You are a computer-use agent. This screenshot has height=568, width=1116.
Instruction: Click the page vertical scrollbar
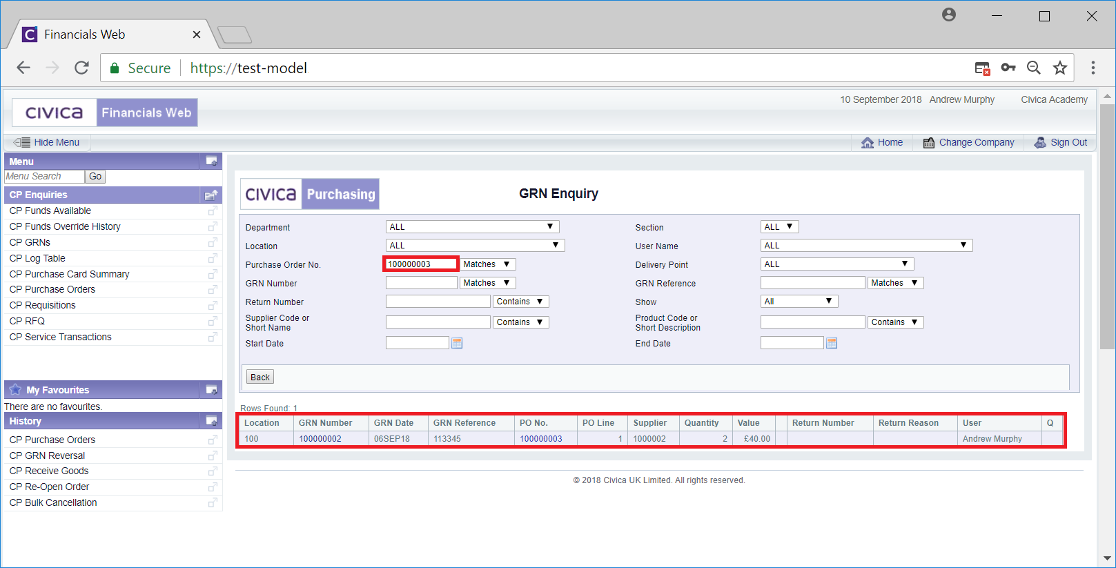click(x=1107, y=228)
